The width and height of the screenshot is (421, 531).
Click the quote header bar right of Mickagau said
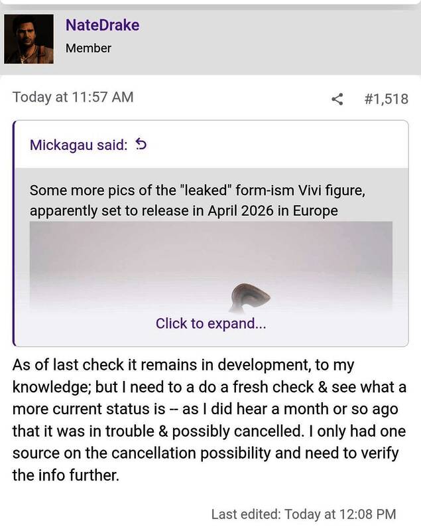(x=278, y=144)
